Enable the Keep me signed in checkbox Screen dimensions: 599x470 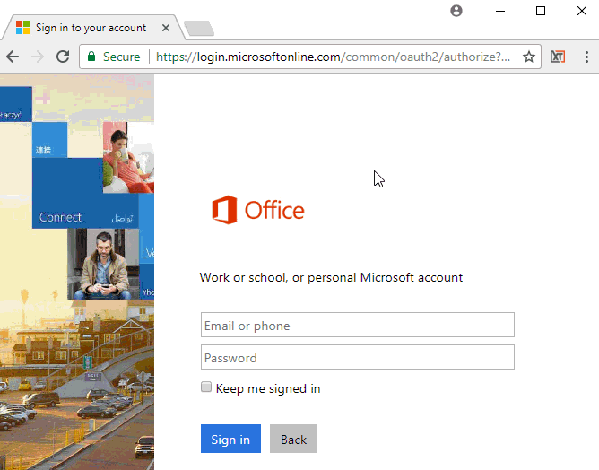click(x=206, y=387)
